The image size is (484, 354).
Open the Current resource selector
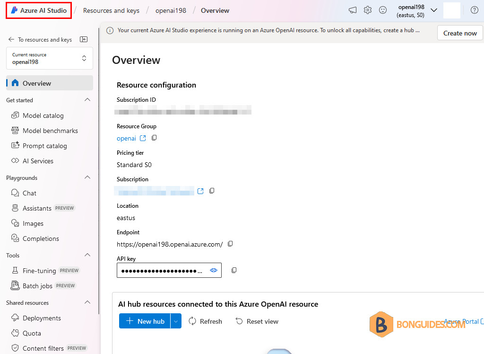pyautogui.click(x=49, y=58)
